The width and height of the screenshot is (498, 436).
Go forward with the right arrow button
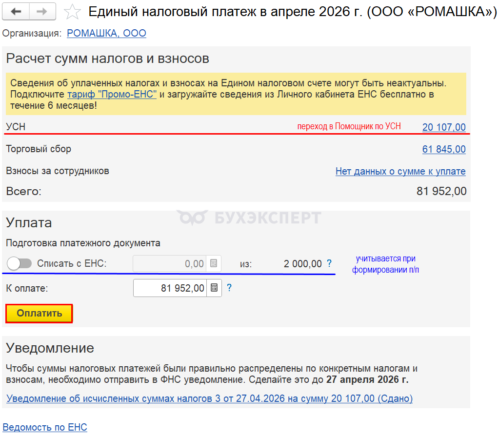(x=42, y=12)
